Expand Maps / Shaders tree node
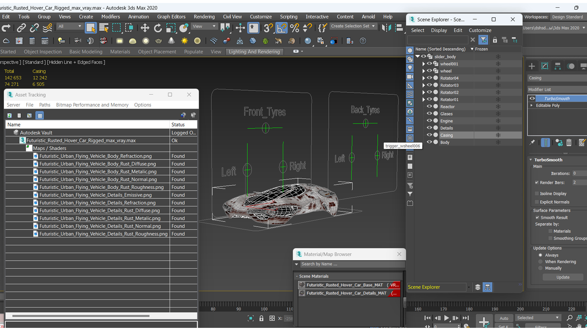 coord(22,148)
